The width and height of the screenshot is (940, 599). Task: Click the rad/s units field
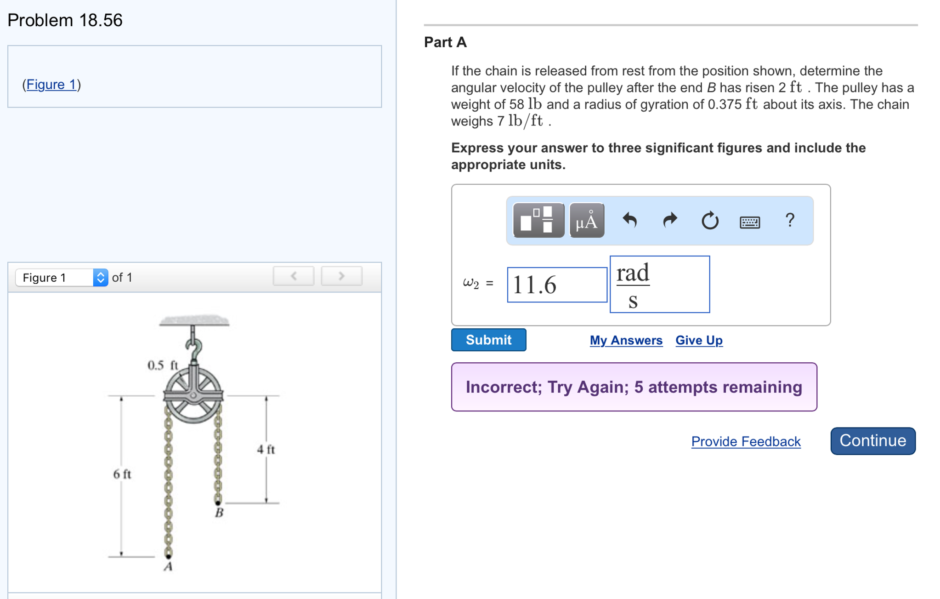(x=660, y=284)
